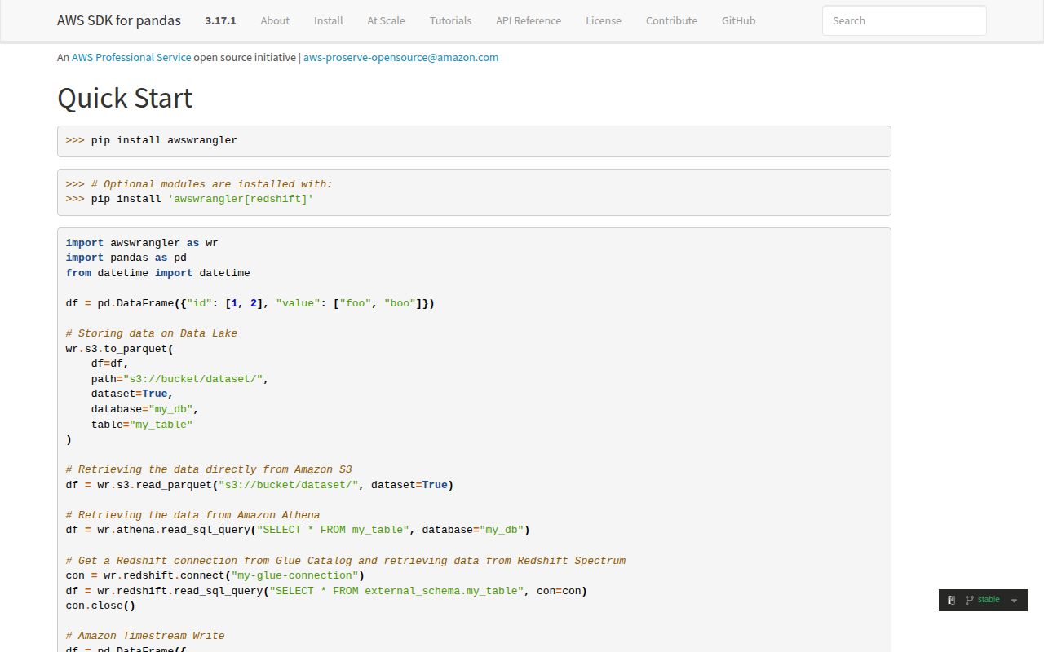Click the import pandas as pd line
Image resolution: width=1044 pixels, height=652 pixels.
[126, 258]
